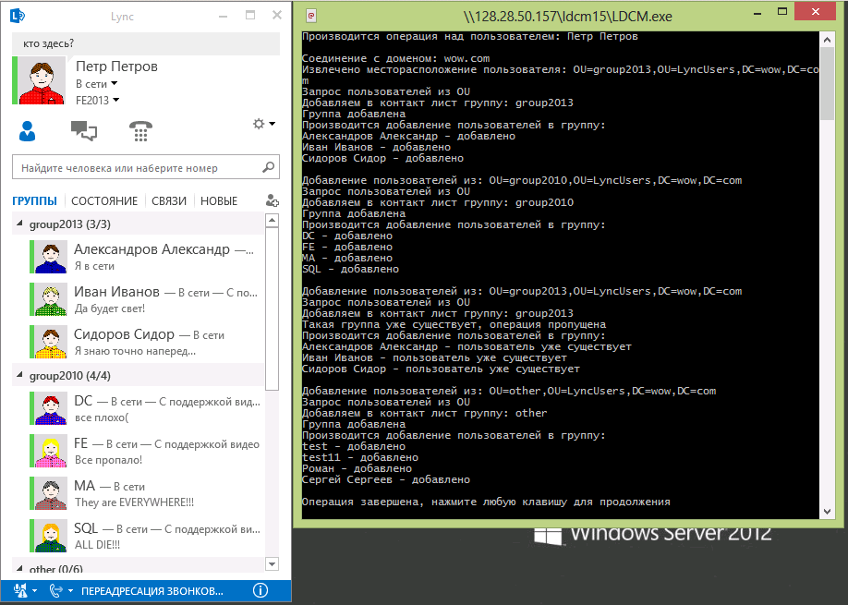
Task: Click the Add a contact icon
Action: pos(272,200)
